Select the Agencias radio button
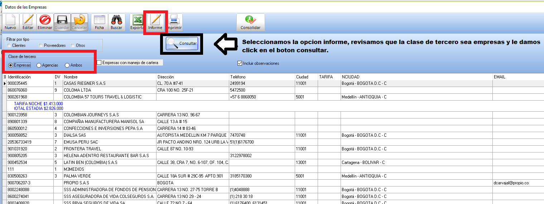 (x=39, y=65)
